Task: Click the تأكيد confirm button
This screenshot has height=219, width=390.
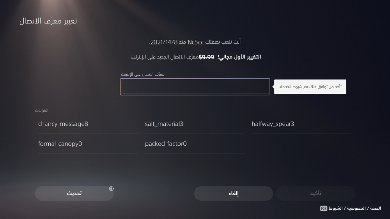Action: 316,193
